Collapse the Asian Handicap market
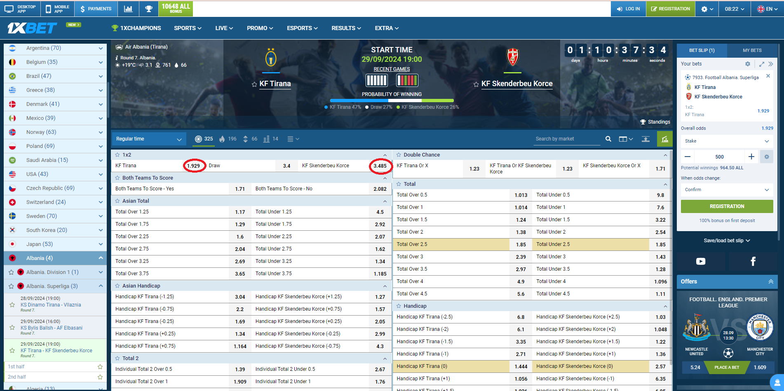Viewport: 784px width, 391px height. (385, 286)
